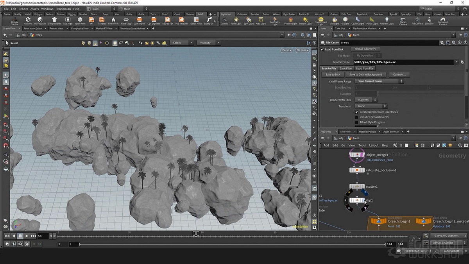Create a Distant Light
Viewport: 469px width, 264px height.
pyautogui.click(x=305, y=21)
